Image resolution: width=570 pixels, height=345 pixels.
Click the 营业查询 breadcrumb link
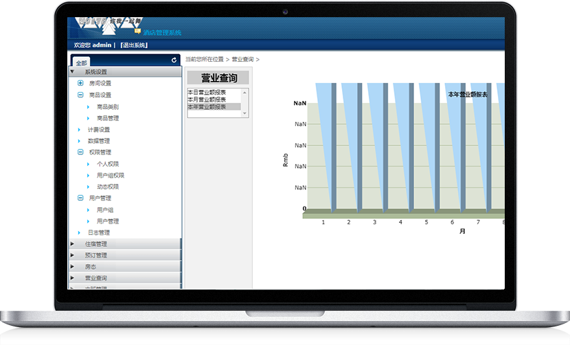point(242,60)
